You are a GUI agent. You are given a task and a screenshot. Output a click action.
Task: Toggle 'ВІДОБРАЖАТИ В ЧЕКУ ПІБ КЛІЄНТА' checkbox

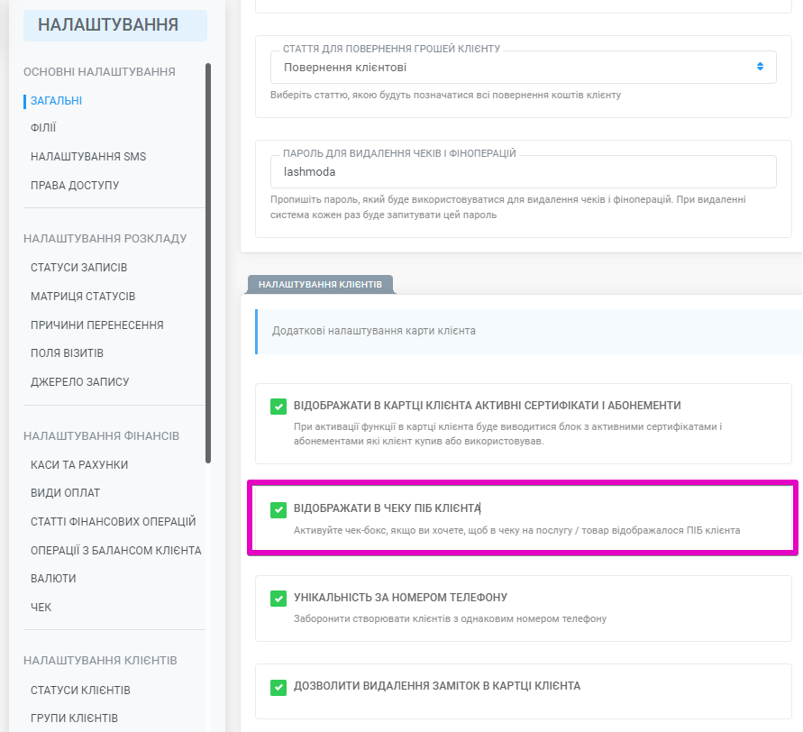(x=278, y=509)
